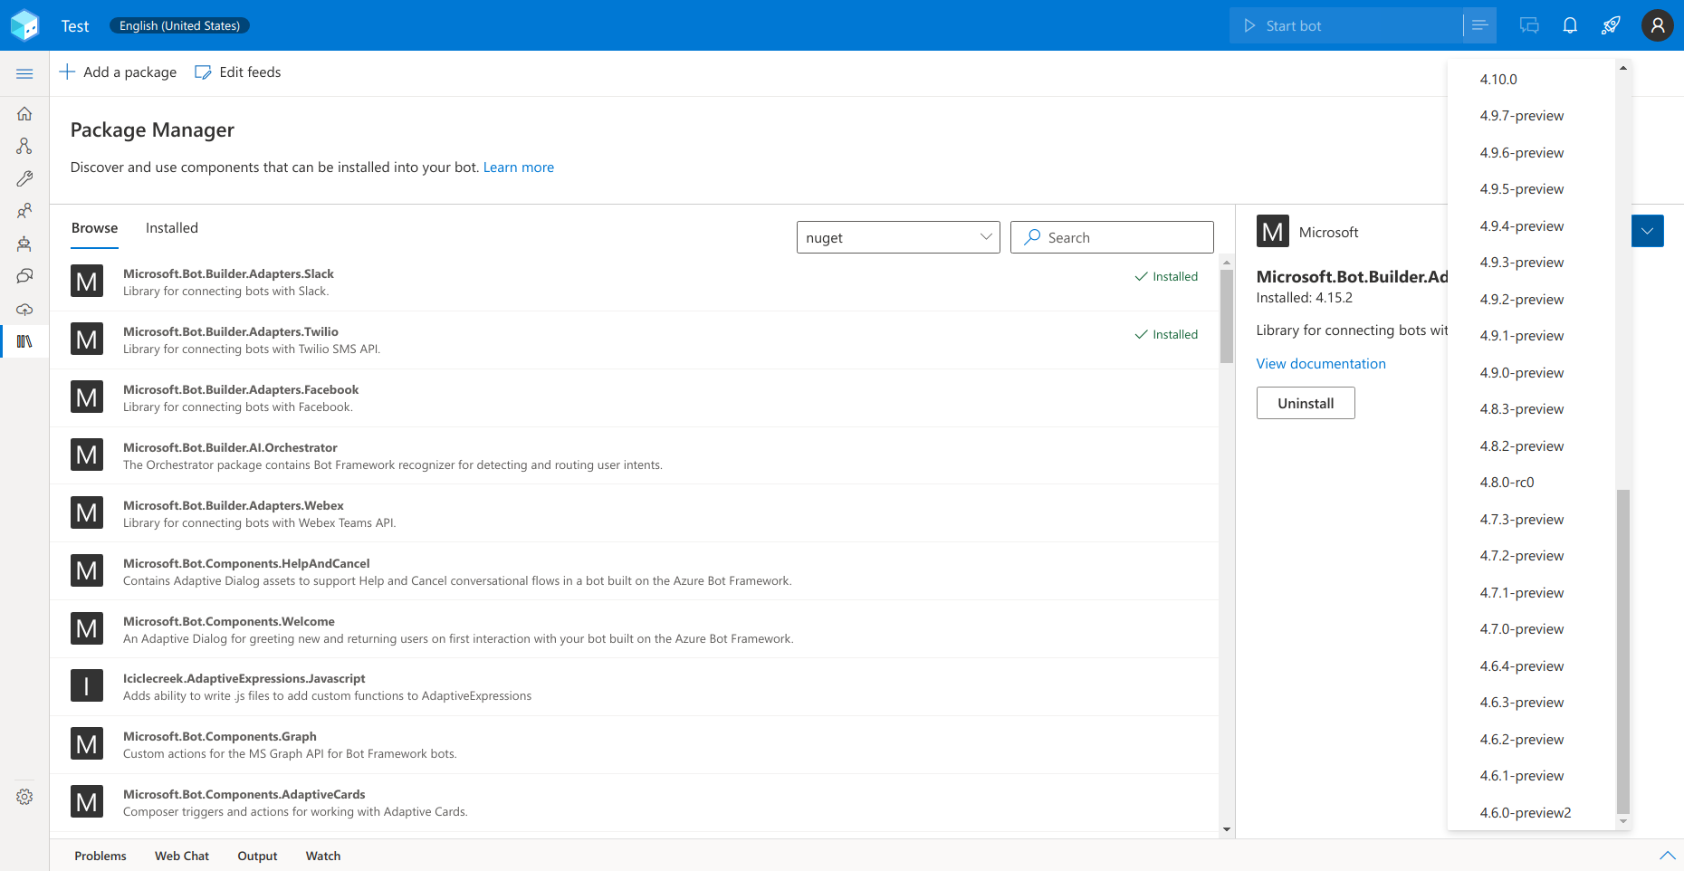Choose version 4.7.3-preview
This screenshot has width=1684, height=871.
point(1531,520)
